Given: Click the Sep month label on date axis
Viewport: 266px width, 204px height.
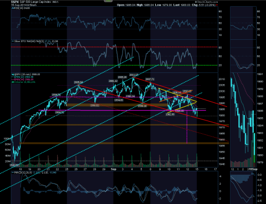Looking at the screenshot, I should pyautogui.click(x=114, y=169).
